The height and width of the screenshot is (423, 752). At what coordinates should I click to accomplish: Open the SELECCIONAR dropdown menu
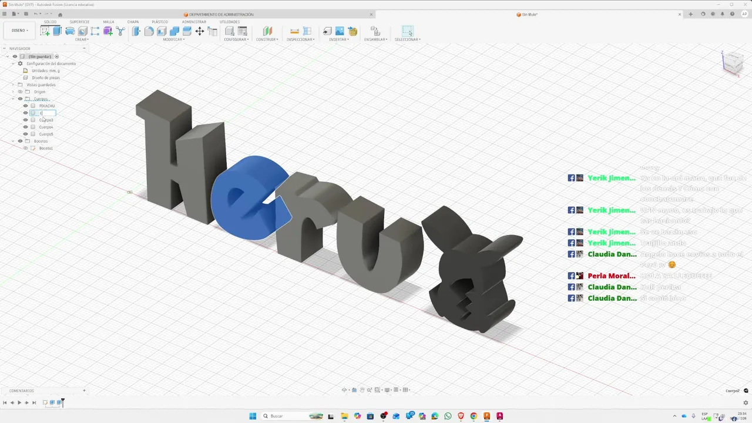point(408,39)
